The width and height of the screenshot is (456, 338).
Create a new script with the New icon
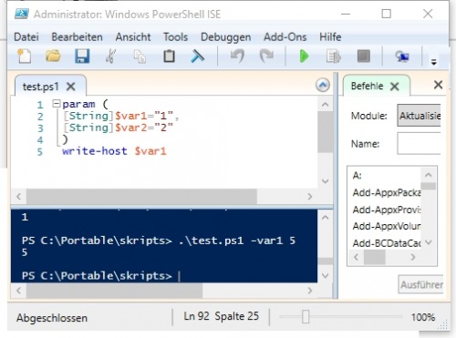coord(25,56)
